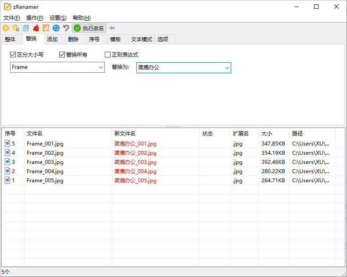The image size is (347, 277).
Task: Switch to the 文本模式 tab
Action: [141, 39]
